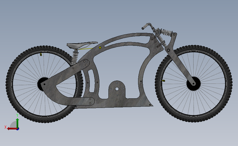This screenshot has width=238, height=146.
Task: Click the fork pivot bolt below the steering tube
Action: click(168, 50)
